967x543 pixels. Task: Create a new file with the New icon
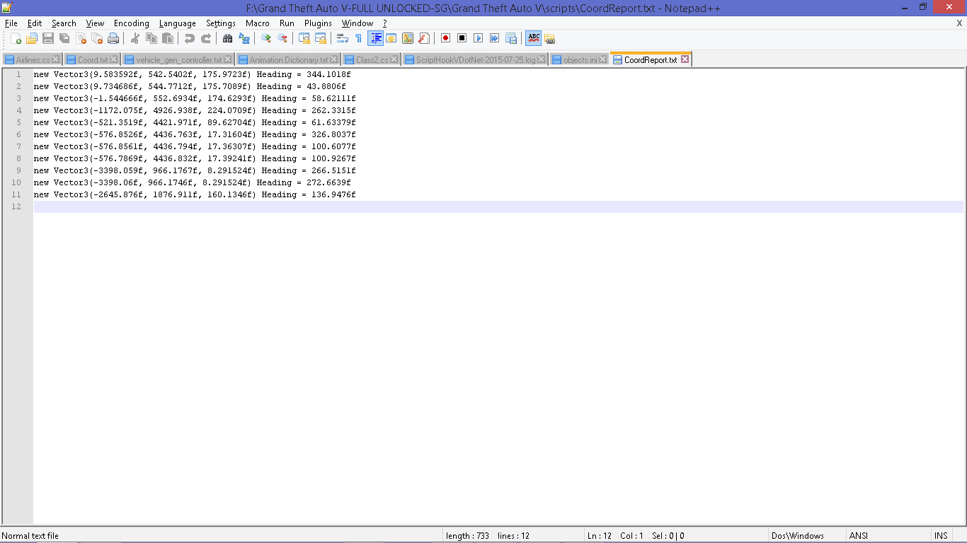point(15,38)
